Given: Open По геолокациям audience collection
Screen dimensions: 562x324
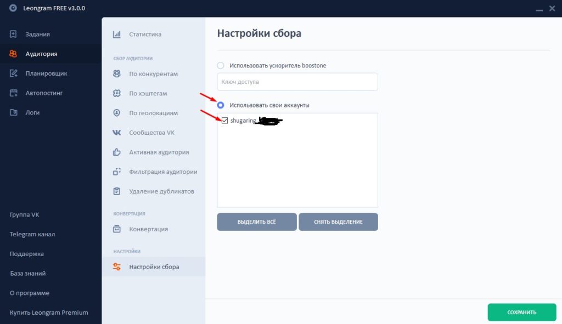Looking at the screenshot, I should 154,113.
